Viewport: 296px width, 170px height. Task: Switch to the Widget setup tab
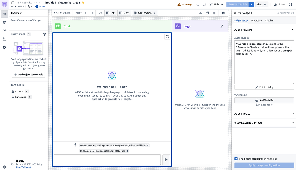click(240, 20)
